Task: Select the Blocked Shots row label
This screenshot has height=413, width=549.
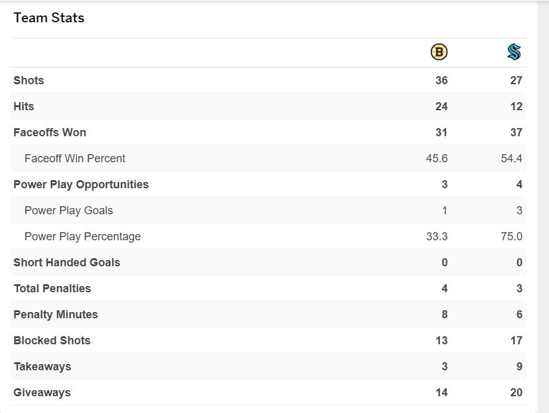Action: [x=52, y=341]
